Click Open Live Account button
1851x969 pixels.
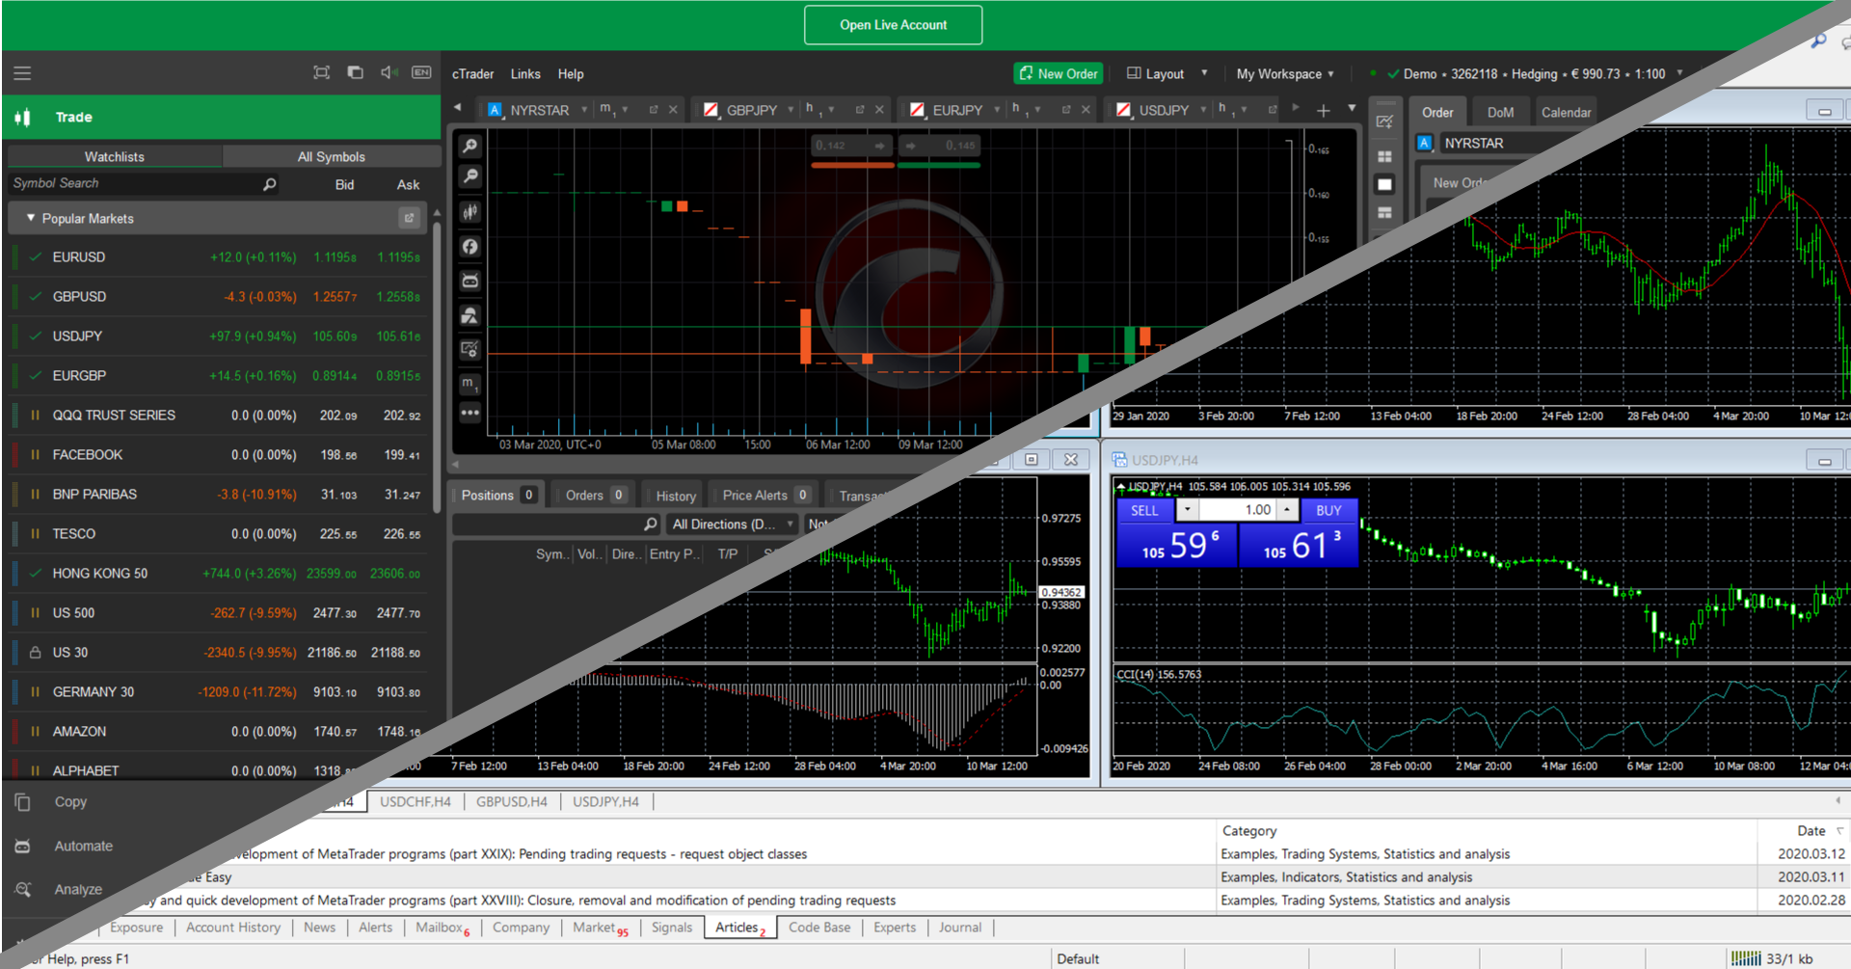pyautogui.click(x=893, y=25)
